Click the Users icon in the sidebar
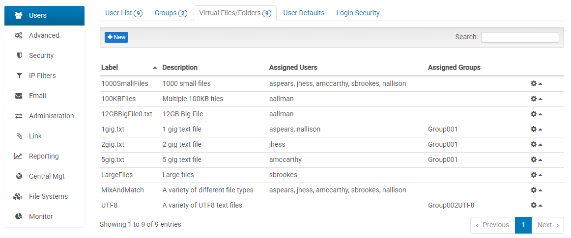 tap(18, 15)
